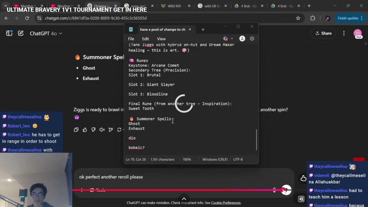Click the Copilot icon in Notepad
The image size is (368, 207).
[226, 39]
